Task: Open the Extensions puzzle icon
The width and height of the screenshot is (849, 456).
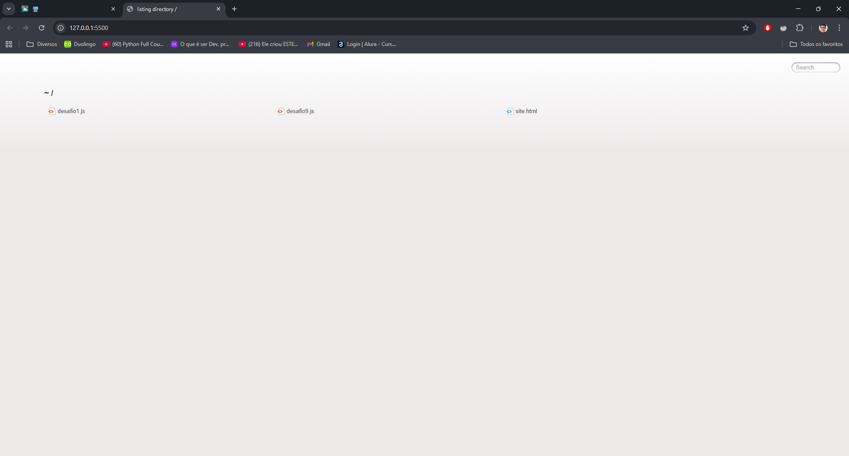Action: point(800,27)
